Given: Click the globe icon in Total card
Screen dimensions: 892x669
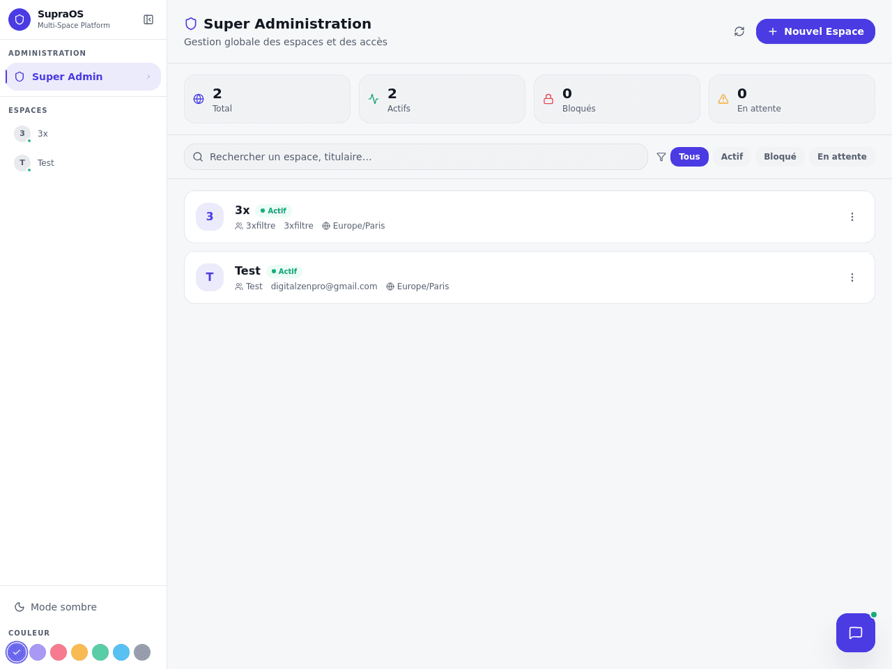Looking at the screenshot, I should [199, 99].
